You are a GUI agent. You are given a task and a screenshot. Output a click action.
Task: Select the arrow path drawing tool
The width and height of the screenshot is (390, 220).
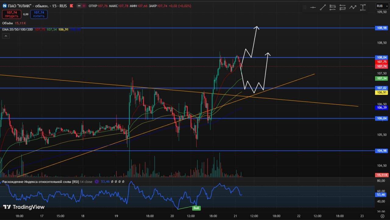(353, 8)
